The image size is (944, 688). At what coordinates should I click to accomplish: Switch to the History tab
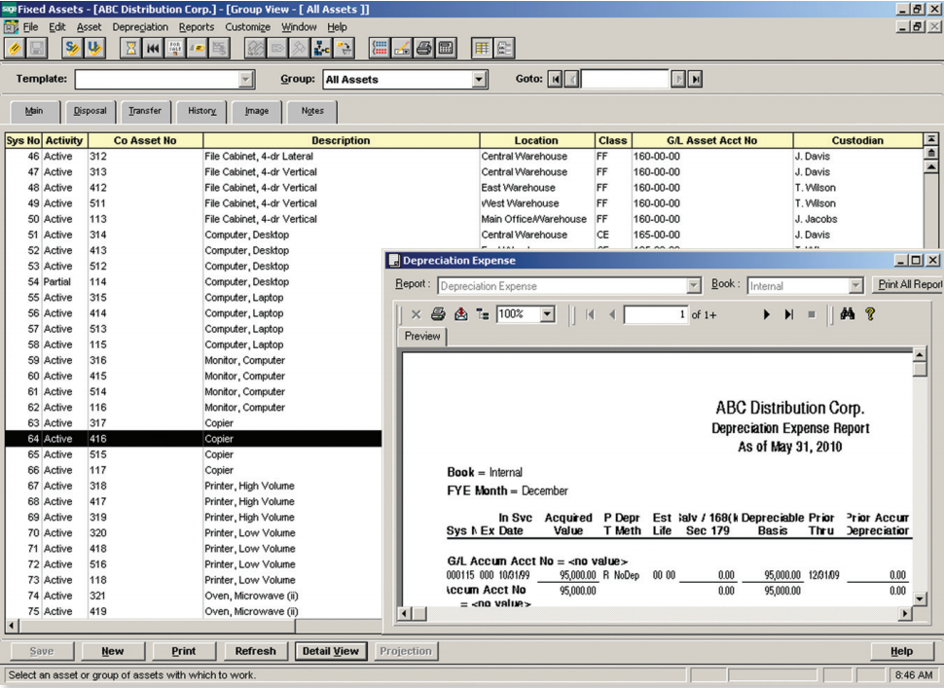point(201,111)
